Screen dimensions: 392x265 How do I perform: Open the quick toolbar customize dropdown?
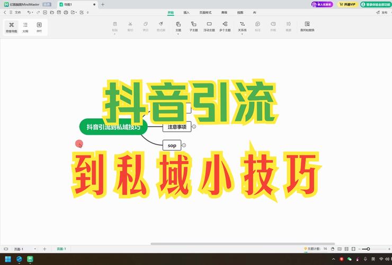pyautogui.click(x=88, y=13)
